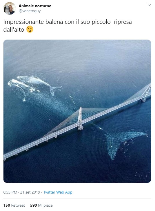Click the date 21 set 2019
The image size is (155, 211).
(x=30, y=192)
